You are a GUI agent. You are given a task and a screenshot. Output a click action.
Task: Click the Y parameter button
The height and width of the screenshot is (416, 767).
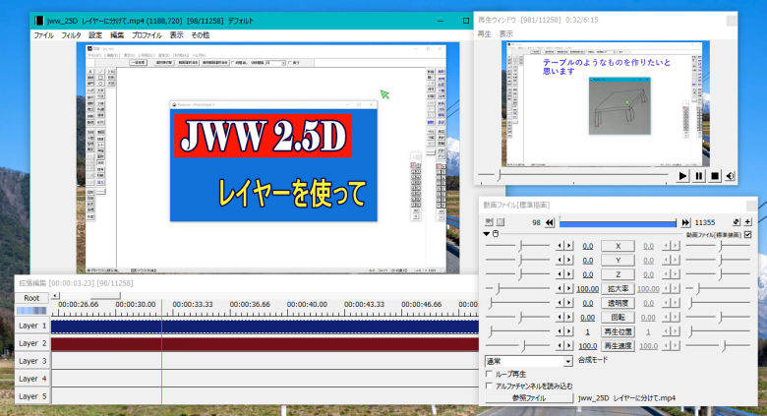[x=618, y=261]
